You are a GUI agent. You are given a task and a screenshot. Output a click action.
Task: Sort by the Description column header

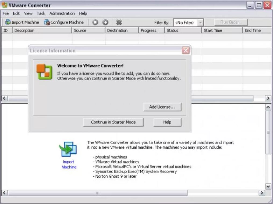click(x=42, y=30)
